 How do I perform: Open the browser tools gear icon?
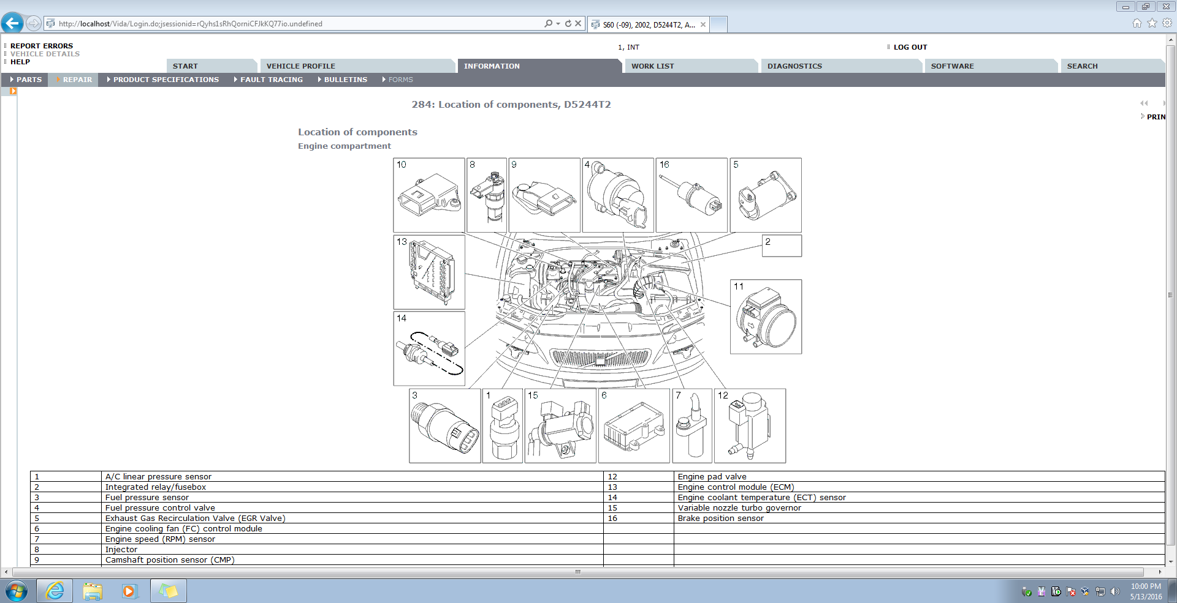click(1167, 23)
